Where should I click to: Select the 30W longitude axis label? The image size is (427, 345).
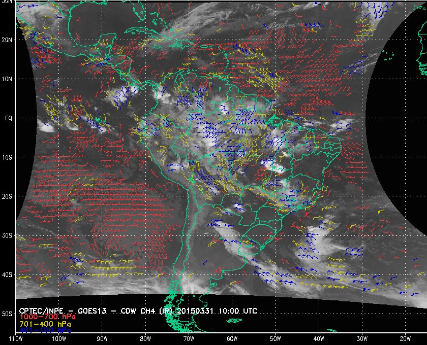(x=361, y=338)
